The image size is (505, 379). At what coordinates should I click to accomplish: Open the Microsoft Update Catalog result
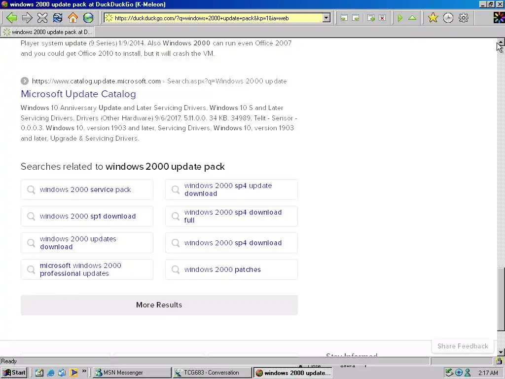(78, 94)
